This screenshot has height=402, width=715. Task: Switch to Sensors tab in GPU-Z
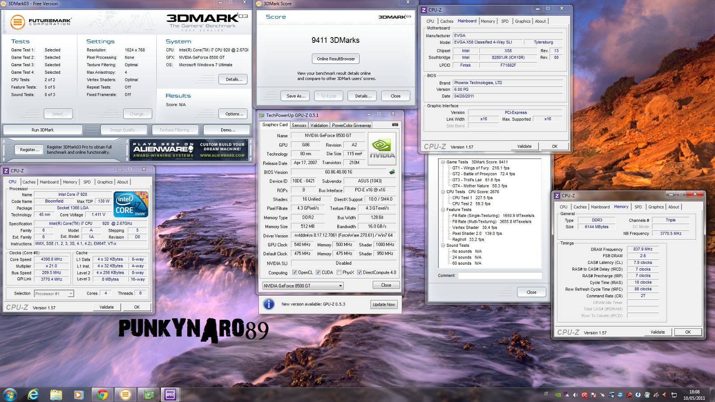[x=299, y=125]
